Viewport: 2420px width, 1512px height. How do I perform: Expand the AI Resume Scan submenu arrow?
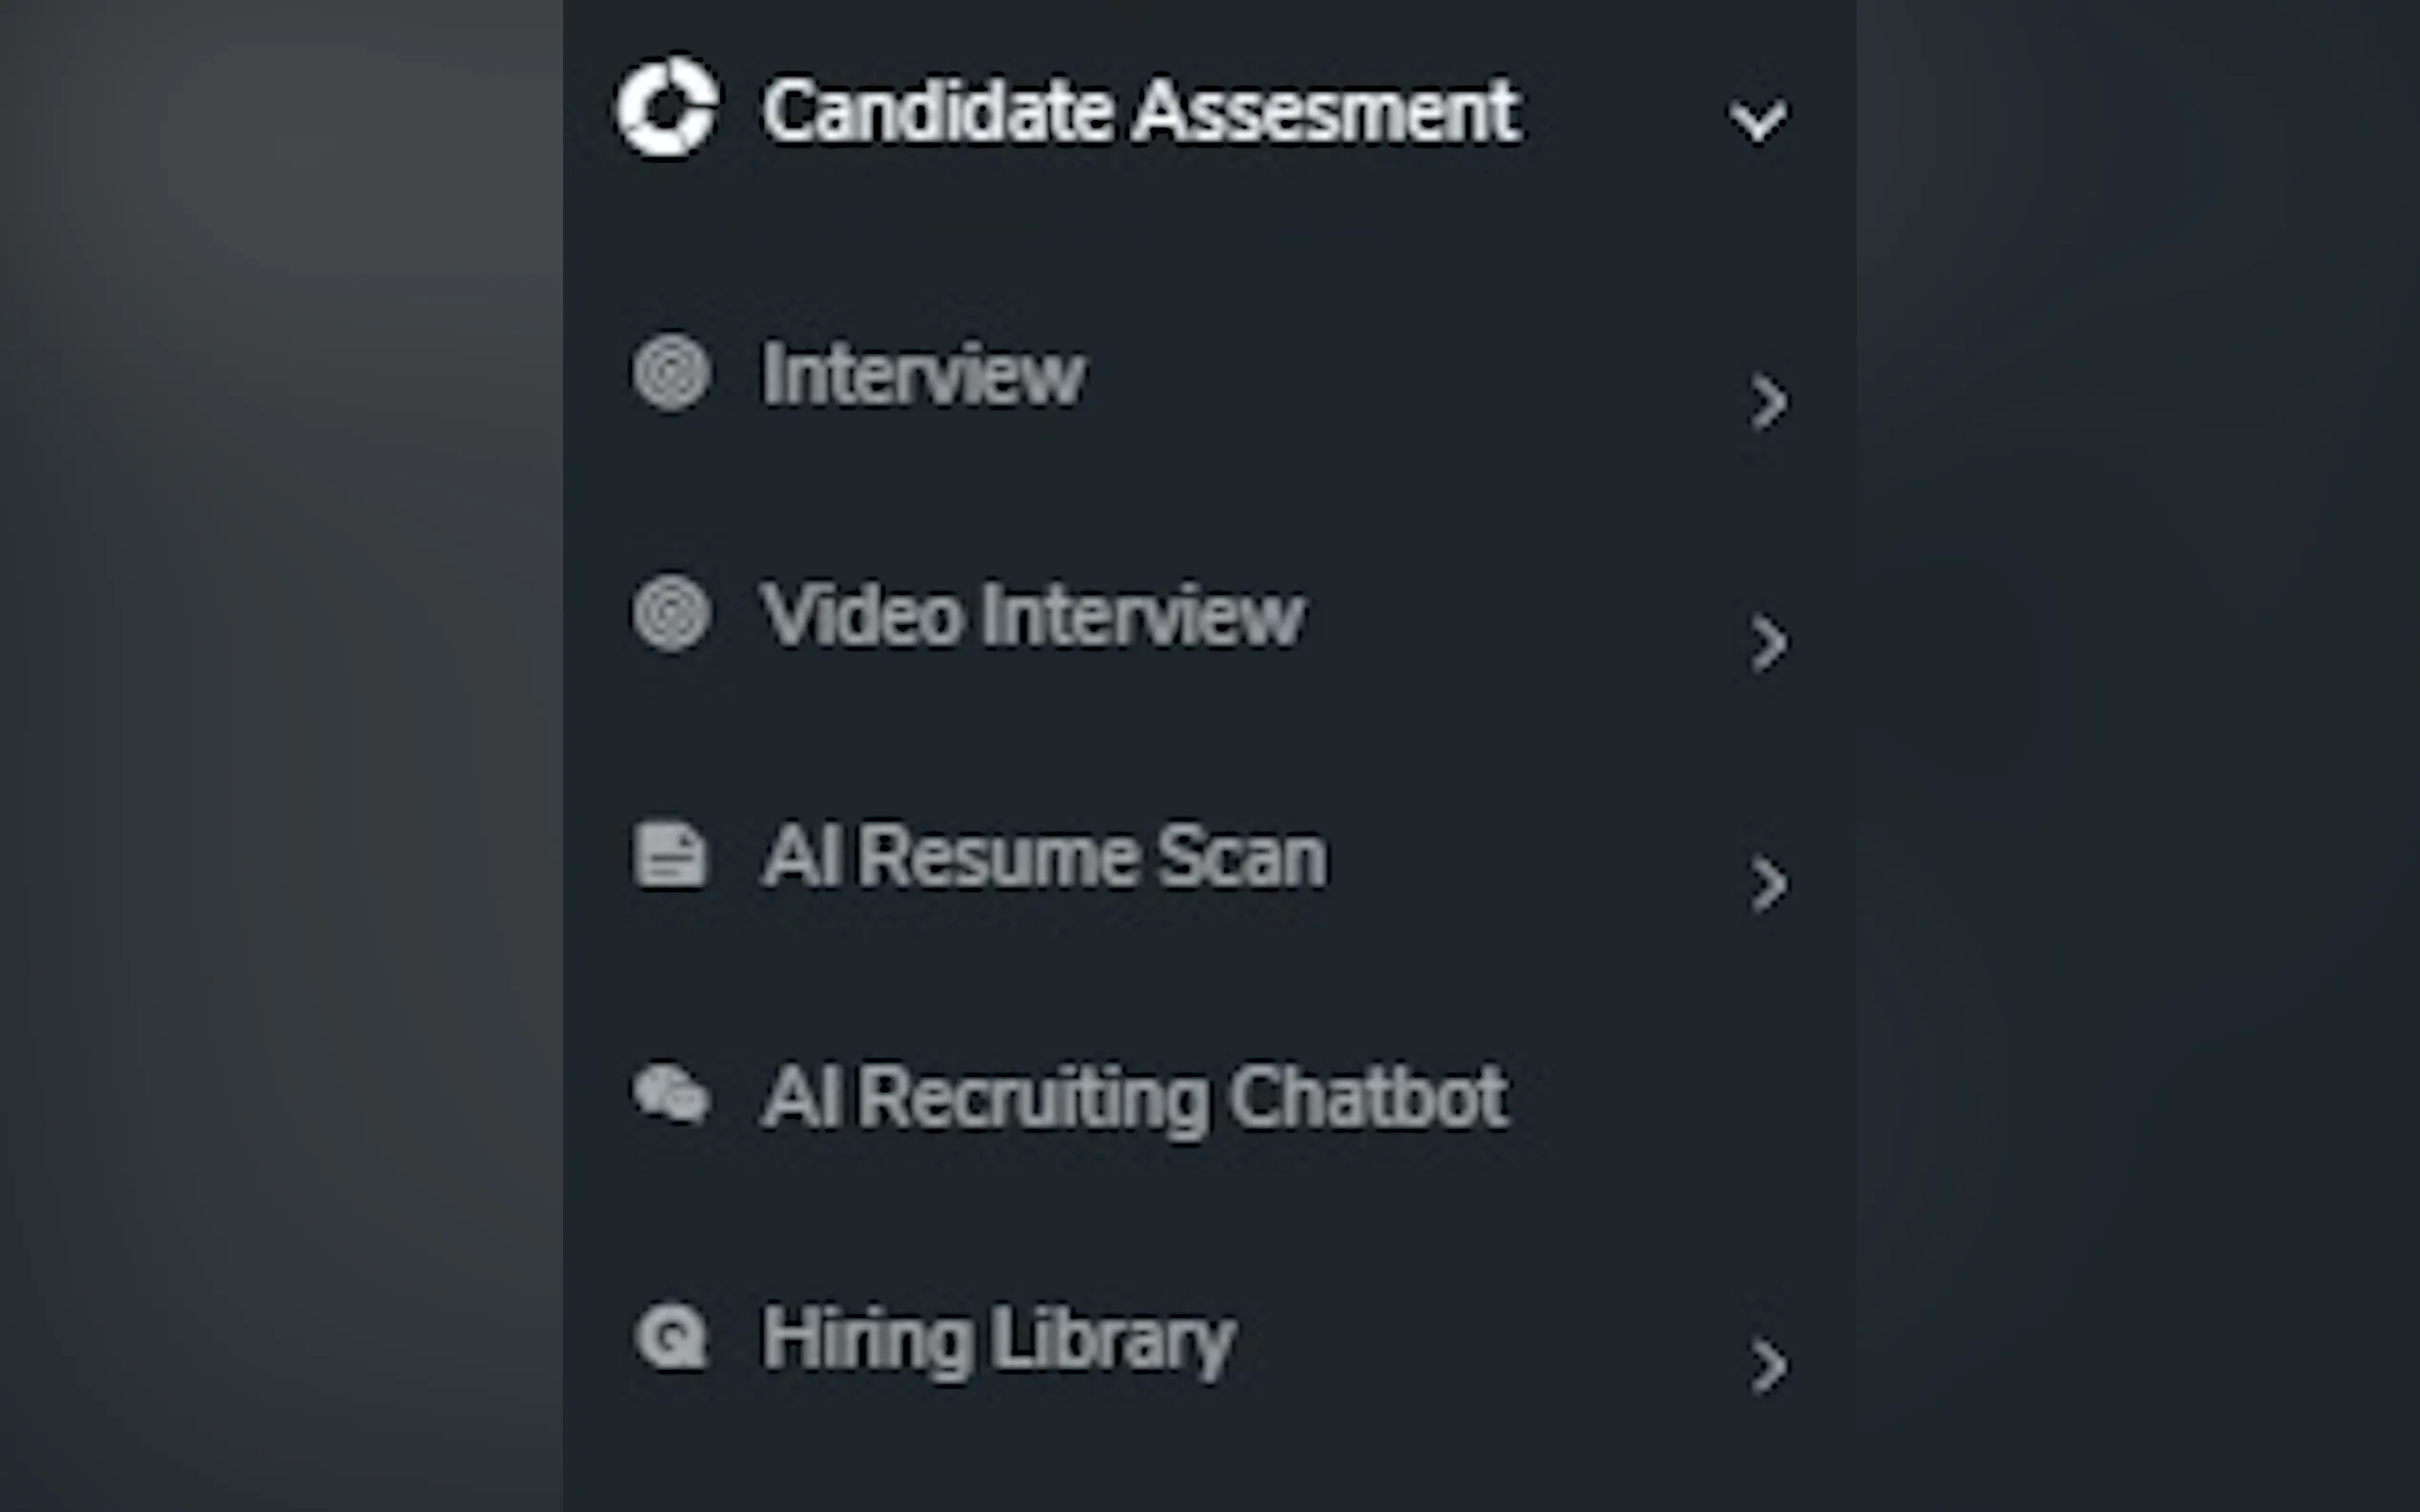tap(1768, 885)
